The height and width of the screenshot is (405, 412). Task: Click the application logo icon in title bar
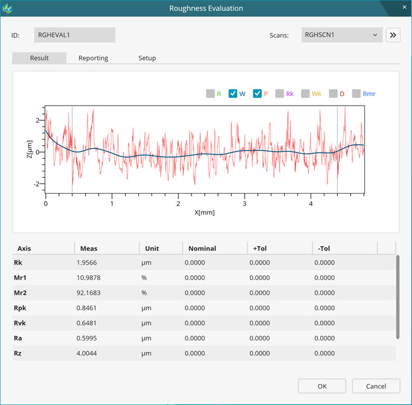(x=8, y=8)
